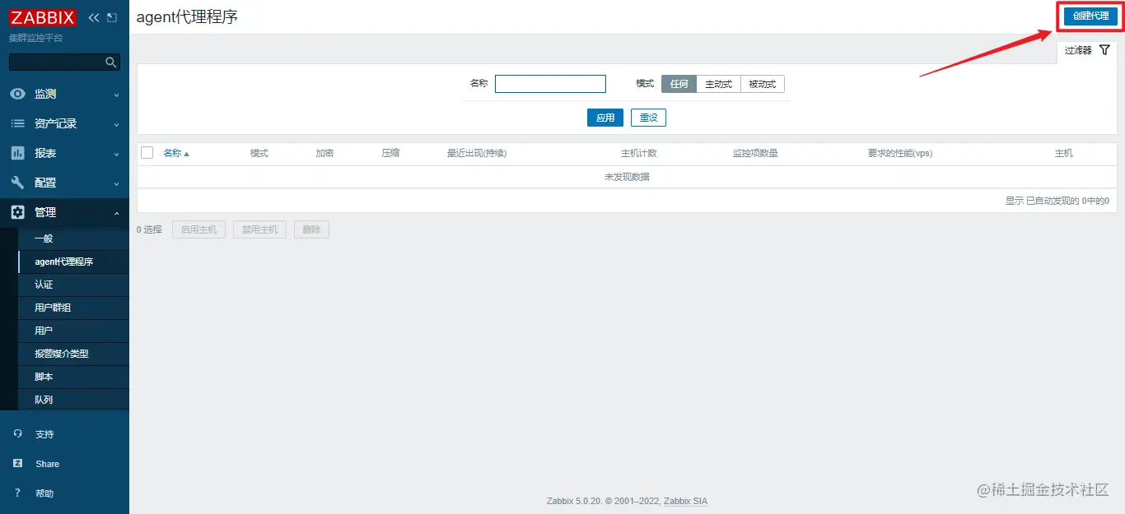Image resolution: width=1125 pixels, height=514 pixels.
Task: Open the 监测 menu label
Action: pos(45,94)
